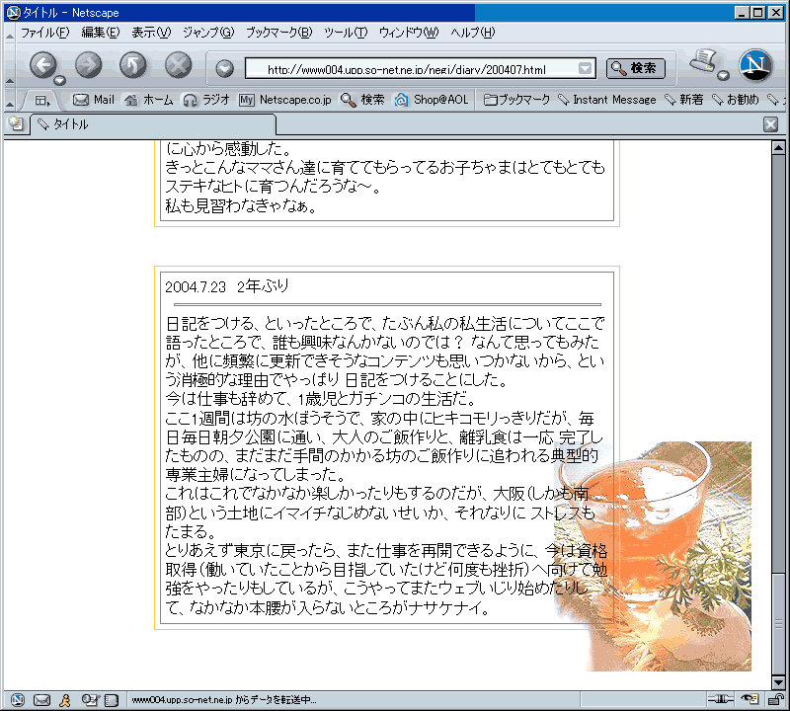The image size is (790, 711).
Task: Toggle the sidebar panel icon
Action: [42, 101]
